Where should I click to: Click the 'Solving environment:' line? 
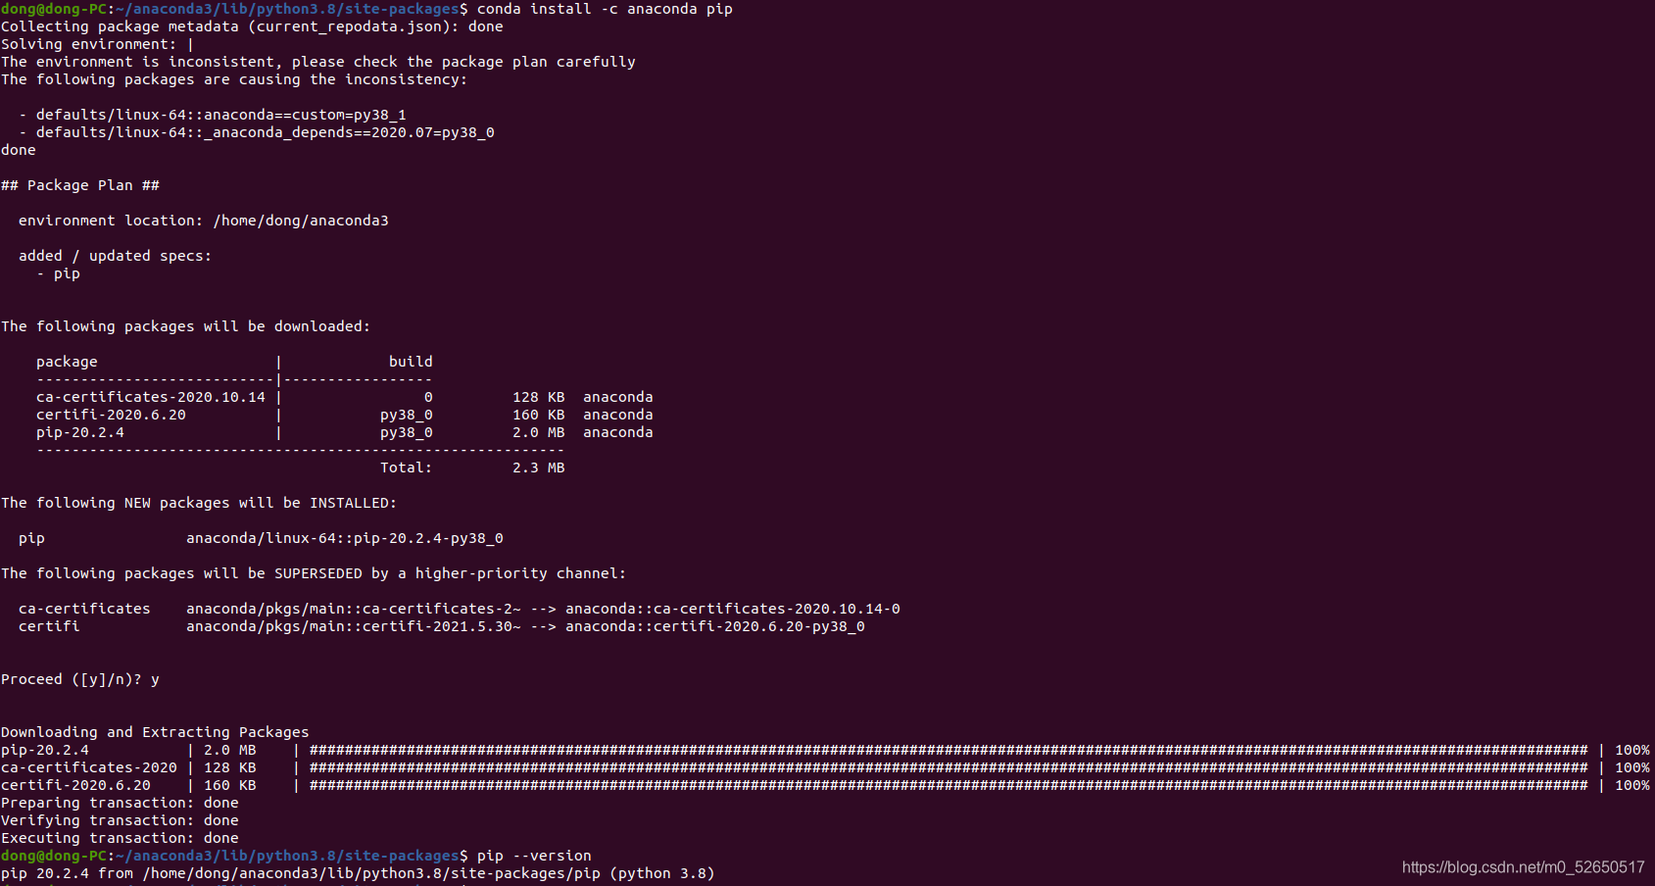coord(97,44)
